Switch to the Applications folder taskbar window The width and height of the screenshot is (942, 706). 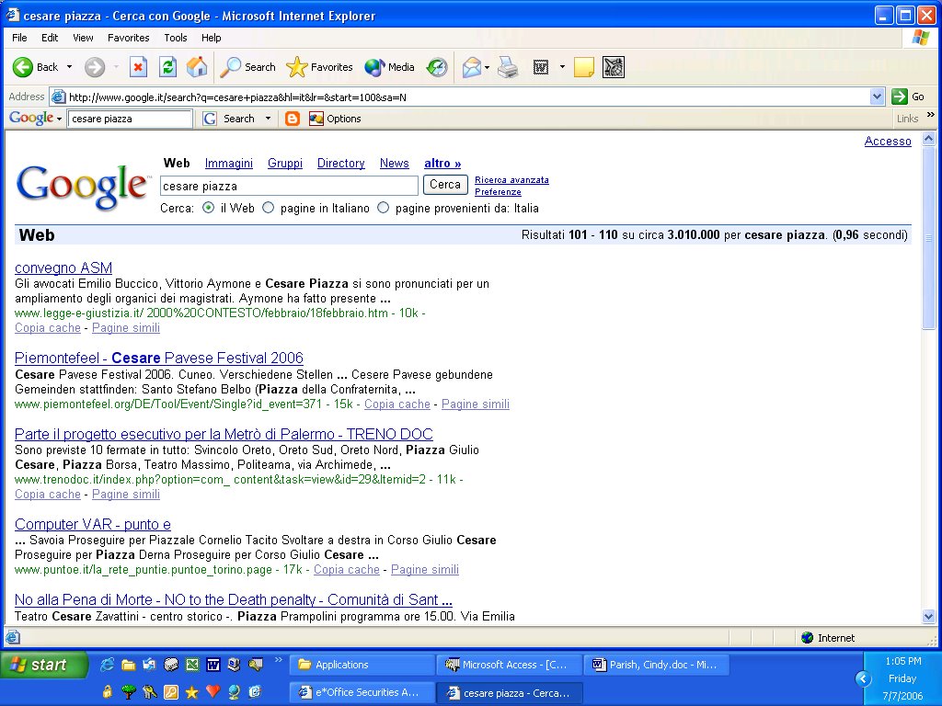(x=362, y=665)
